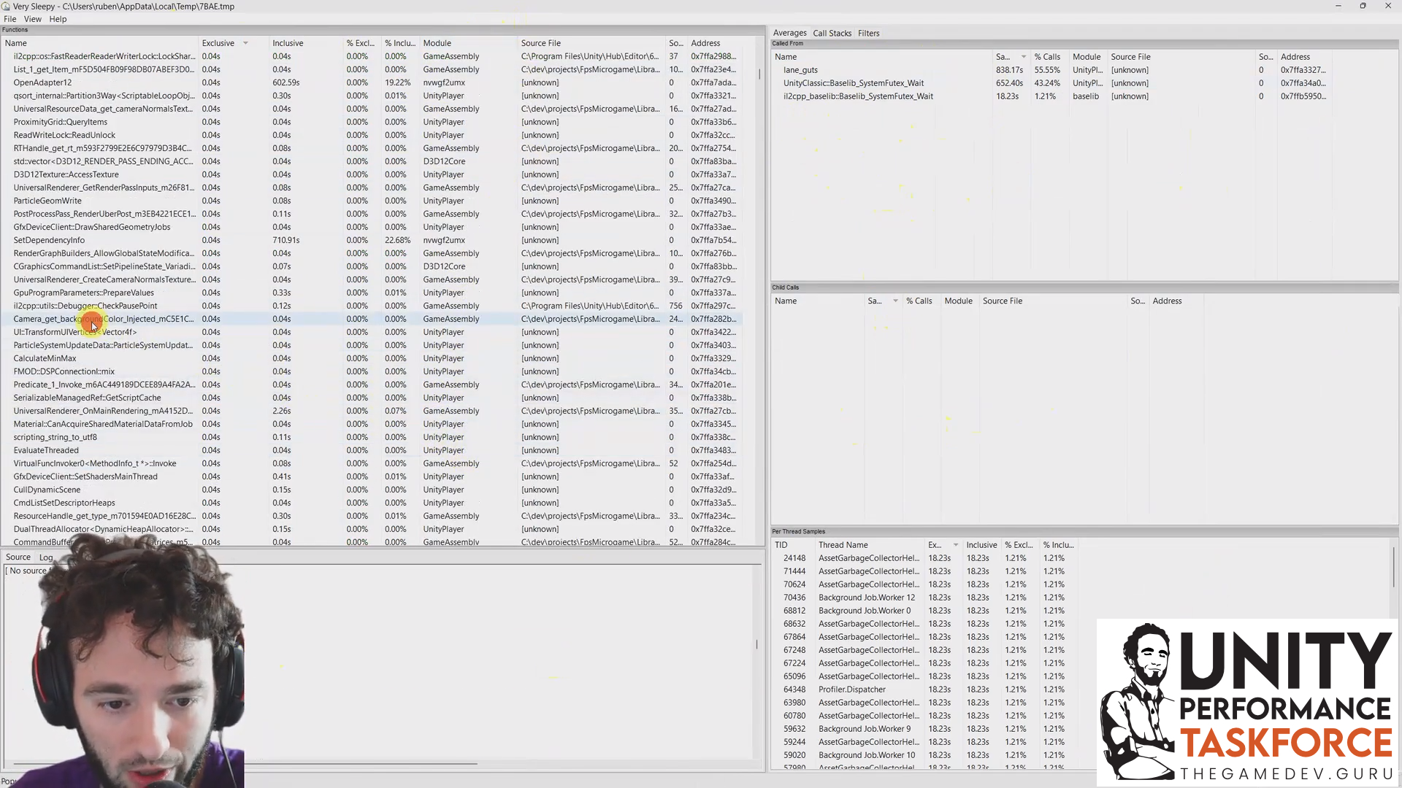This screenshot has width=1402, height=788.
Task: Open the Help menu
Action: [x=58, y=19]
